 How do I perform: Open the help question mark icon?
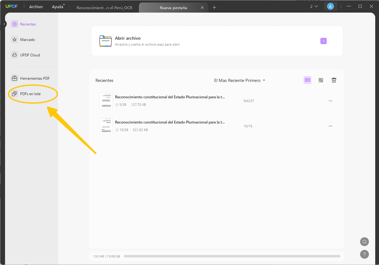pos(365,254)
